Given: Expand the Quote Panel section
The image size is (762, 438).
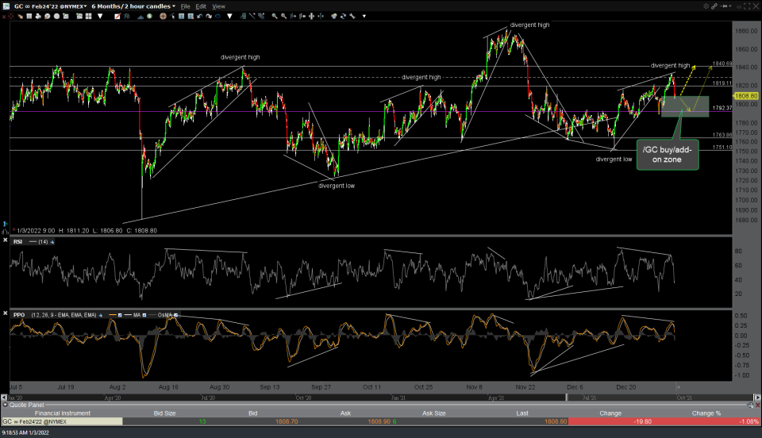Looking at the screenshot, I should [6, 403].
